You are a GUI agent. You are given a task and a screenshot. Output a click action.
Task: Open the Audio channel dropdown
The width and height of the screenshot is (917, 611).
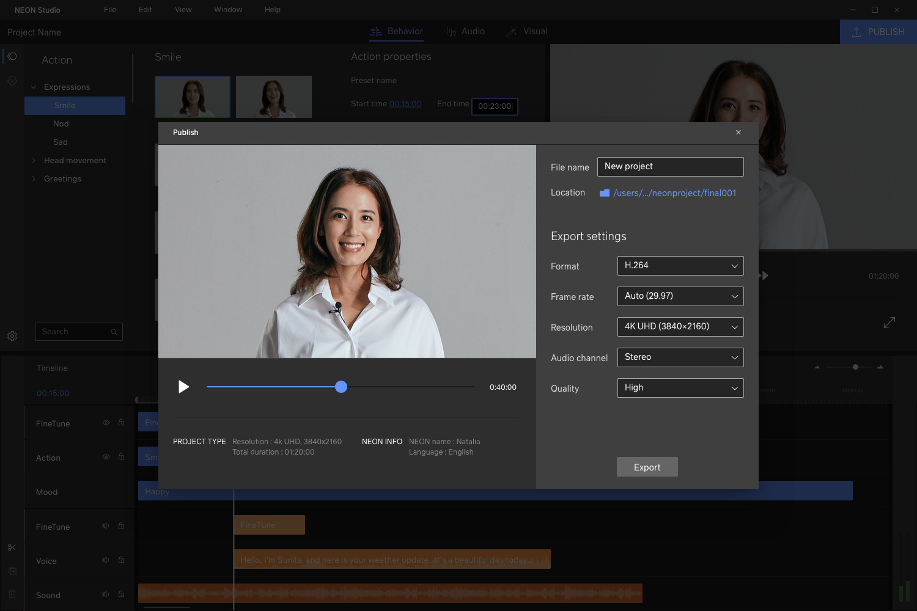click(680, 357)
